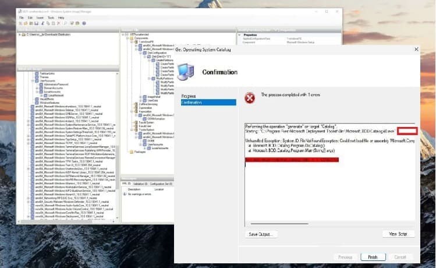Close the Get Operating System Catalog dialog
The image size is (436, 268).
[x=416, y=50]
